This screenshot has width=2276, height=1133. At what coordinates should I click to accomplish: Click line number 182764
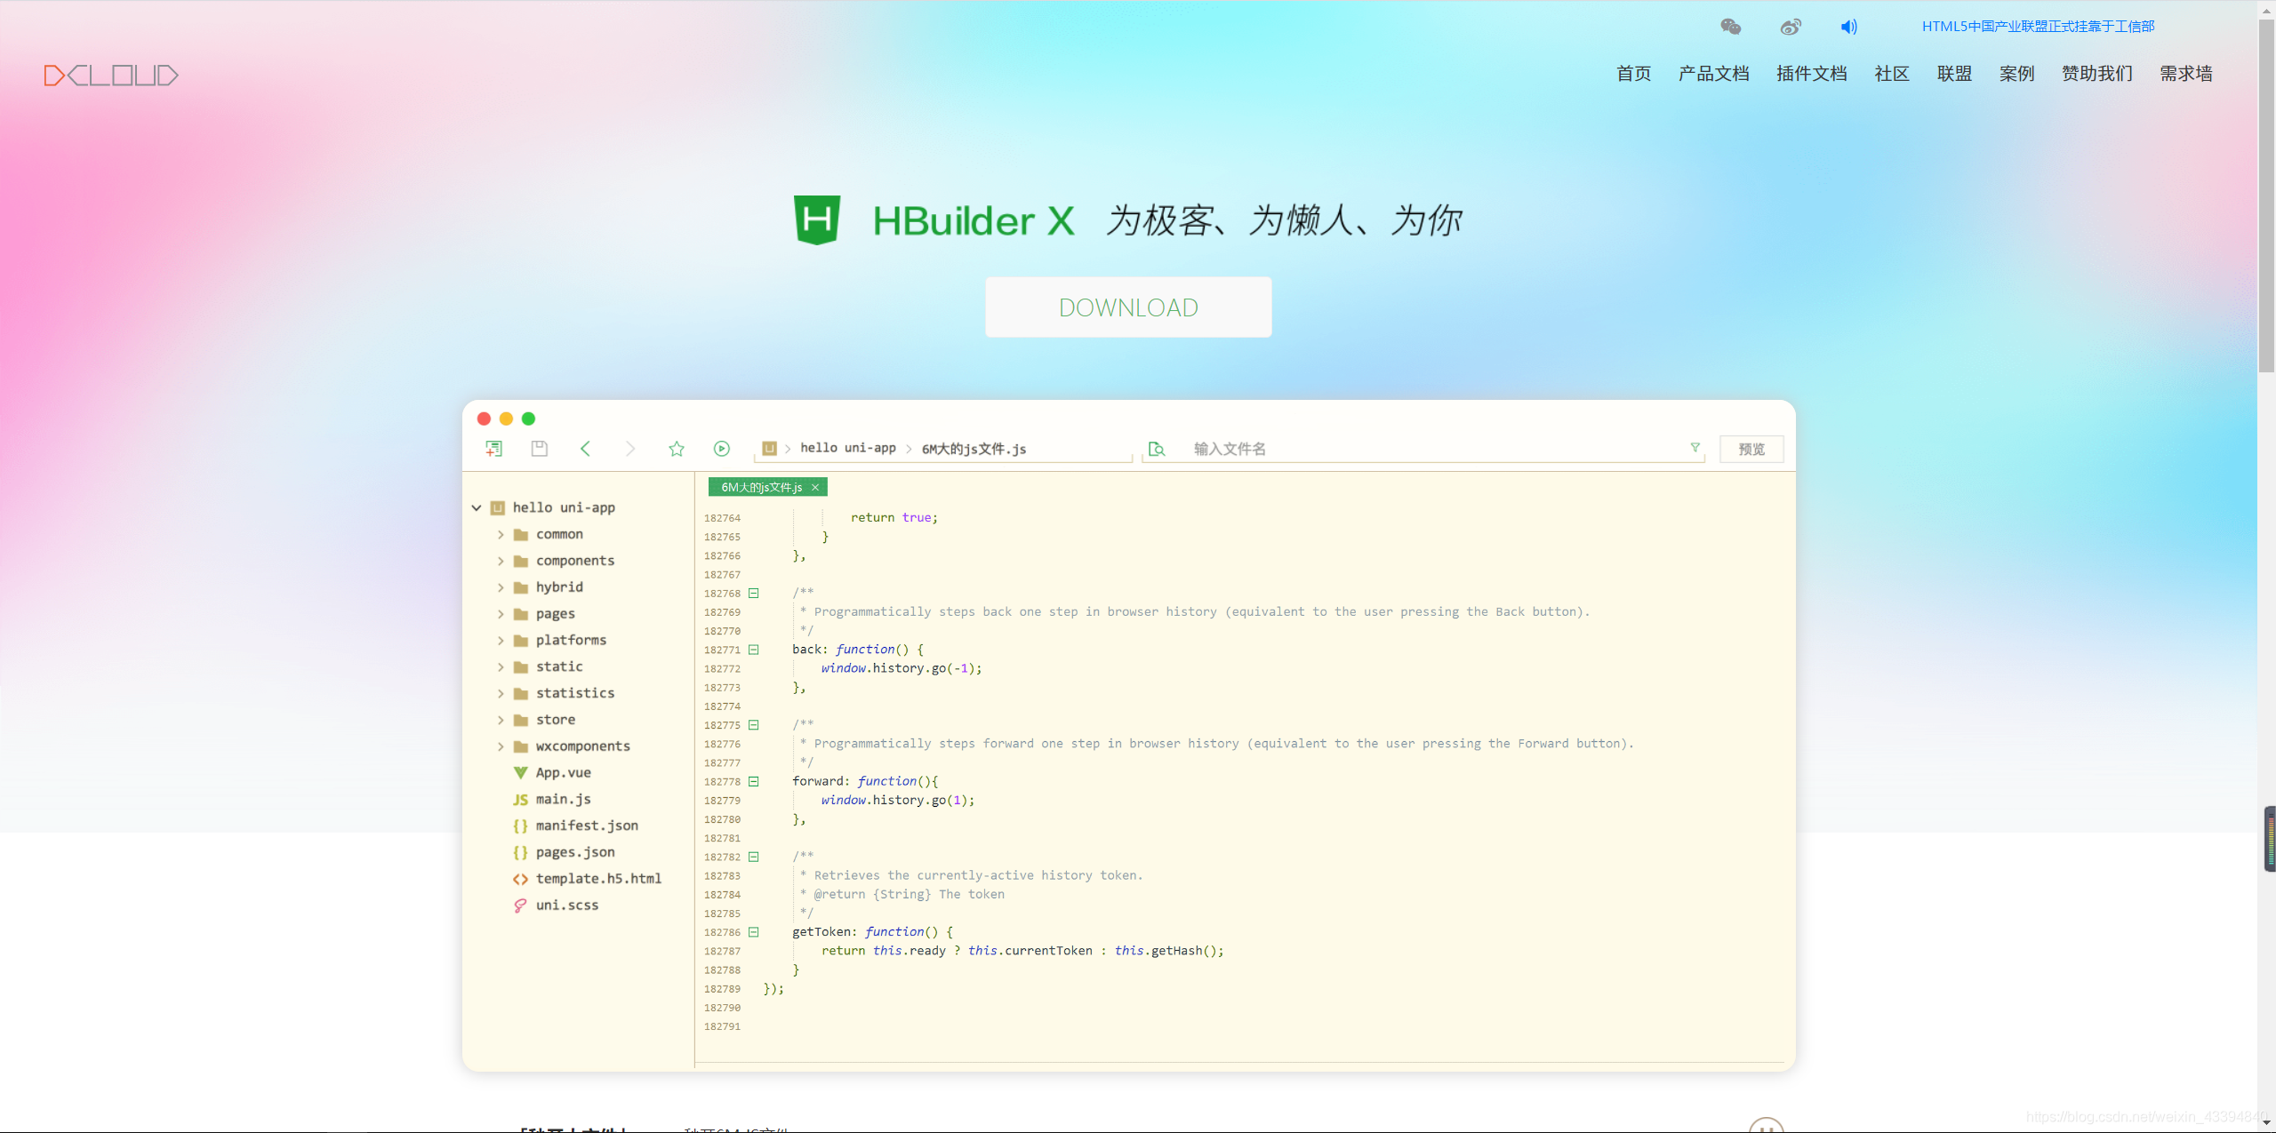pos(722,518)
